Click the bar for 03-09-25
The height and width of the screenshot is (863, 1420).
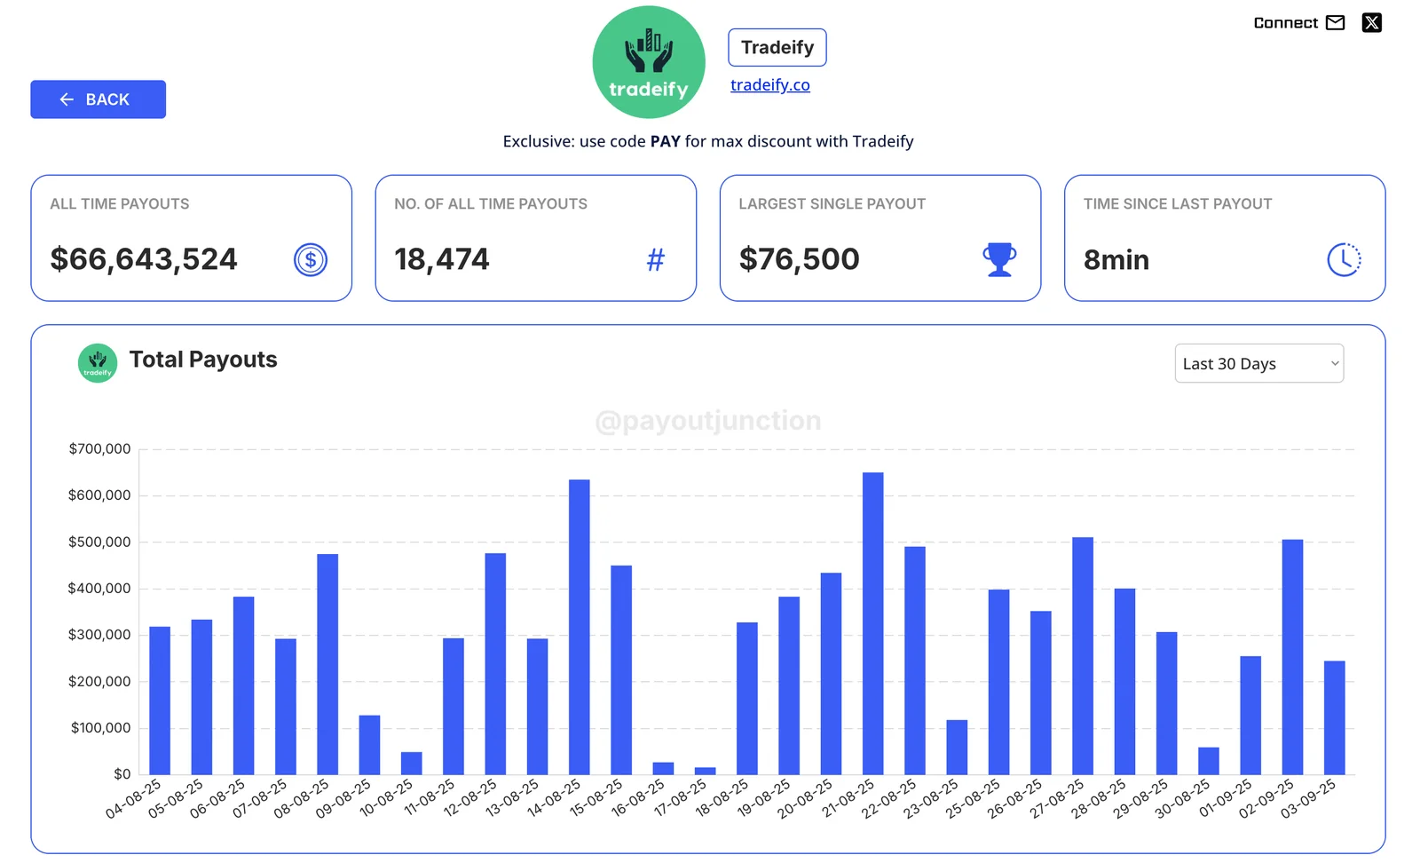tap(1335, 717)
